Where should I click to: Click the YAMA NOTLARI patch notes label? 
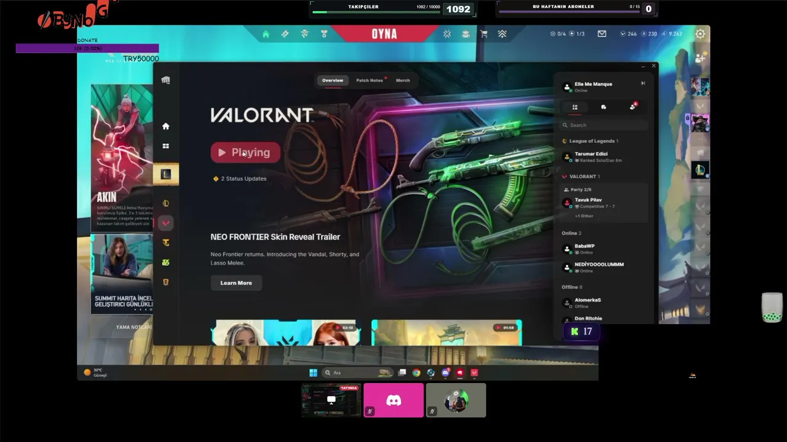coord(134,327)
